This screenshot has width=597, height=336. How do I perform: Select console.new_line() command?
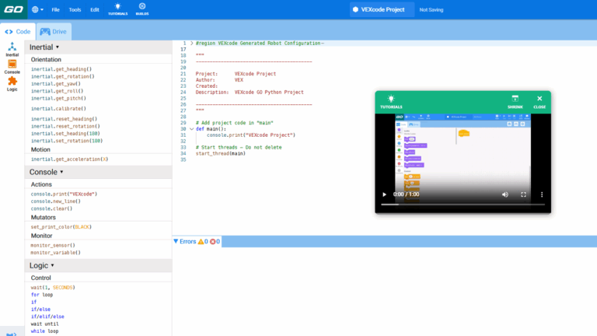56,201
